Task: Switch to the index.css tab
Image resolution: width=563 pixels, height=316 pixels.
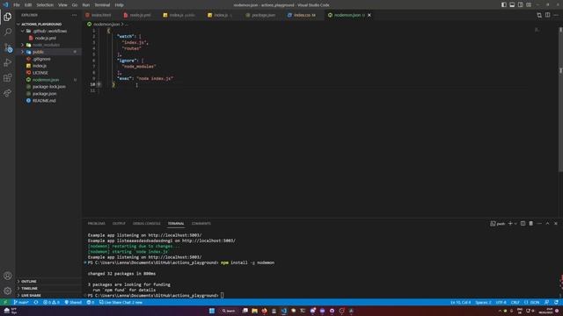Action: (303, 15)
